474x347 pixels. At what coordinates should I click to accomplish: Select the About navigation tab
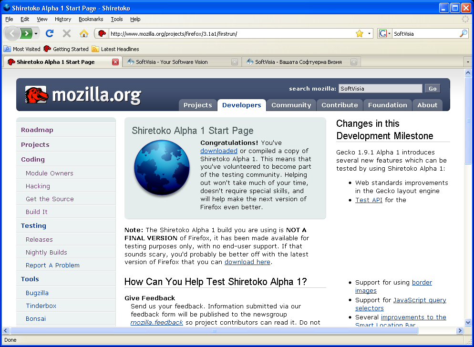coord(427,105)
